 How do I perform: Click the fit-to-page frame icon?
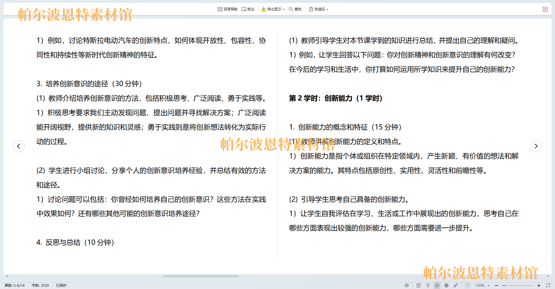click(467, 285)
